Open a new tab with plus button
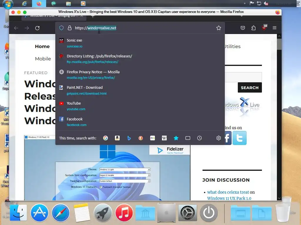 [x=93, y=16]
